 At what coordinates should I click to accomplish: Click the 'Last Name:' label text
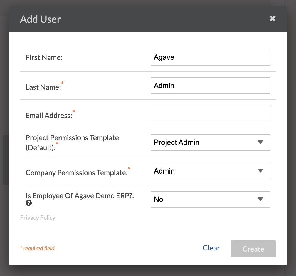43,87
